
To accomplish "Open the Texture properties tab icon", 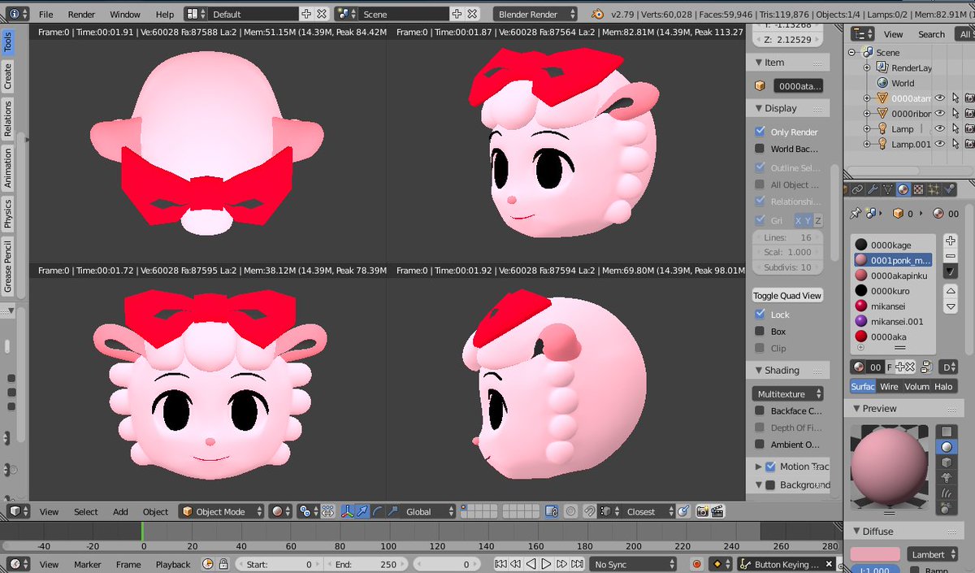I will tap(918, 189).
